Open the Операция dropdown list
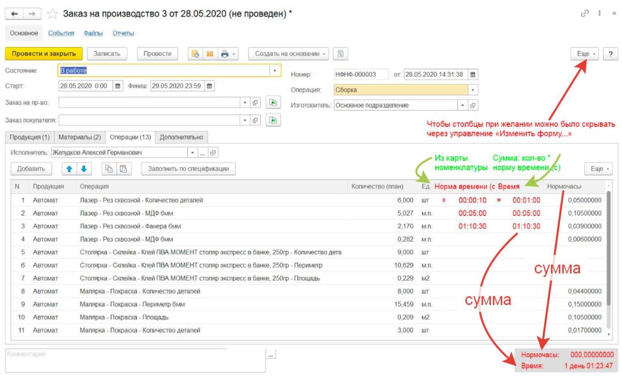This screenshot has height=380, width=622. click(x=473, y=90)
